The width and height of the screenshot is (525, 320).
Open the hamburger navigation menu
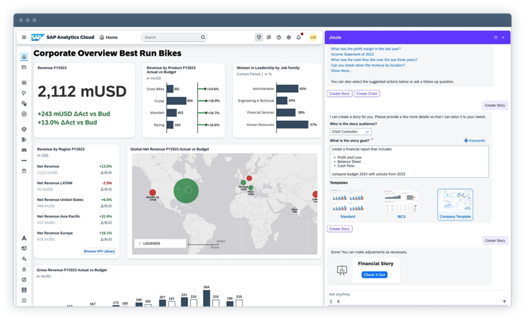pos(24,38)
